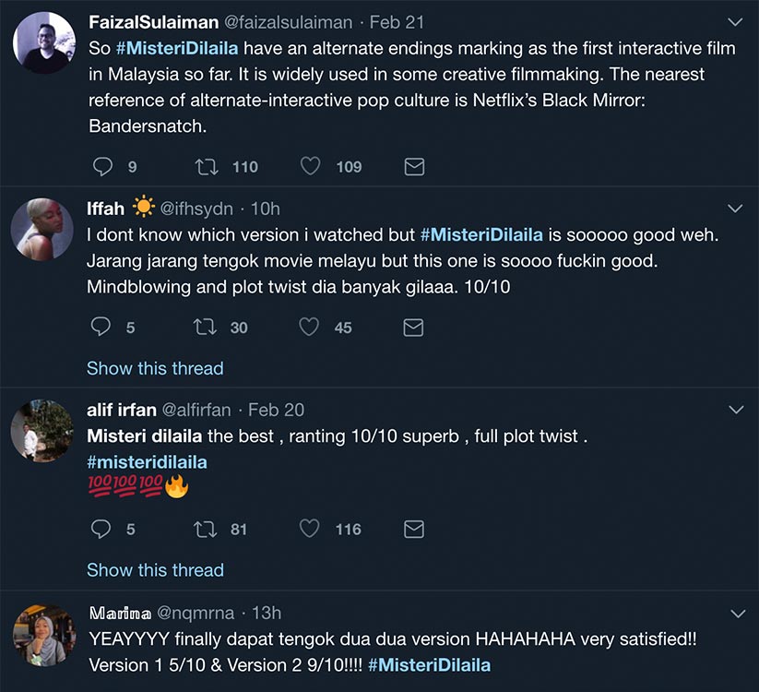
Task: Retweet alif irfan's plot twist tweet
Action: click(205, 529)
